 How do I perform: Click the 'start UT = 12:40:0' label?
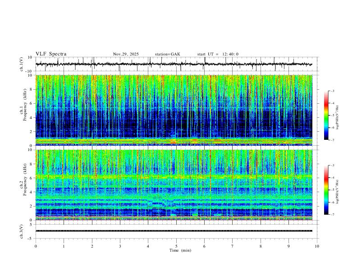[218, 54]
